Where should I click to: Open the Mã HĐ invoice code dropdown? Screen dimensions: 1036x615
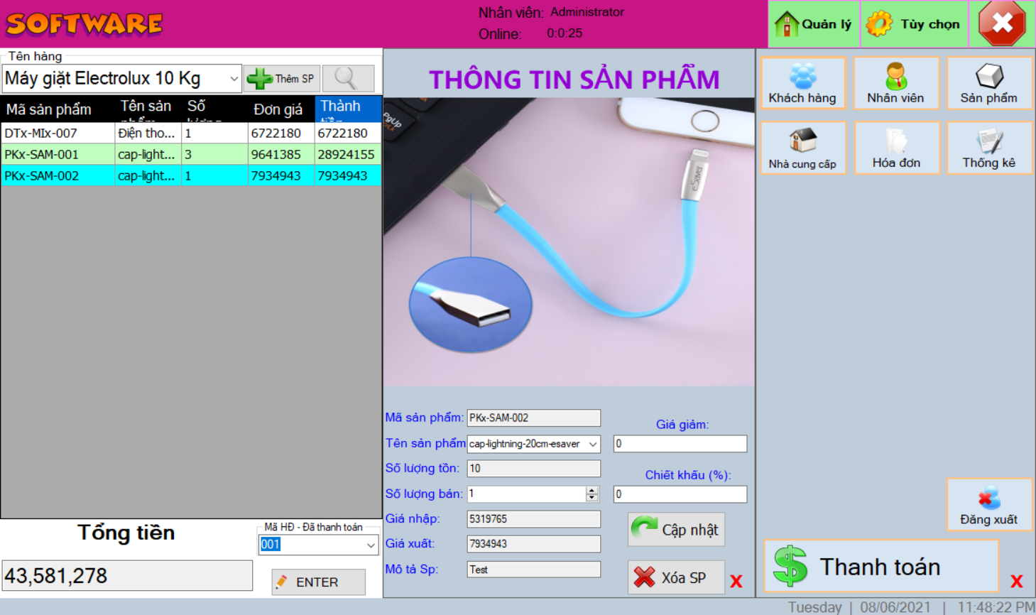click(x=371, y=545)
